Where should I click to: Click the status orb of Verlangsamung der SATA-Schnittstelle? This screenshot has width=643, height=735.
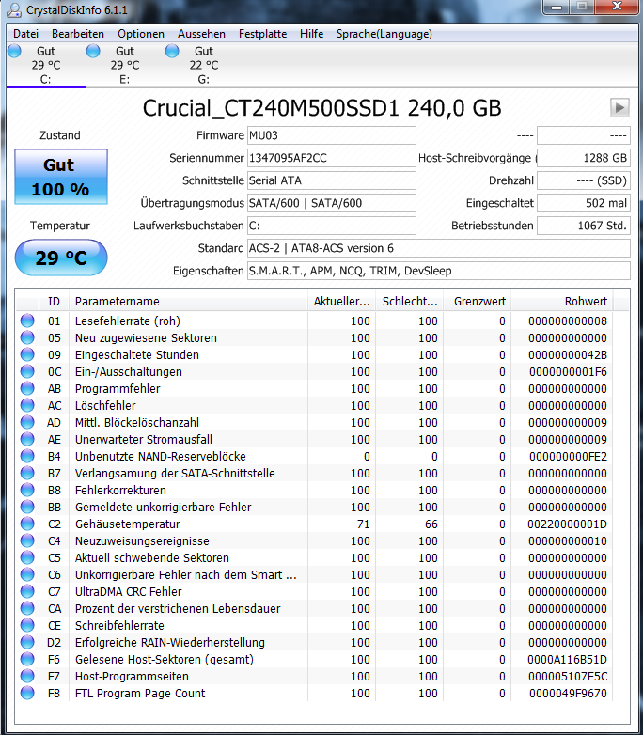[27, 473]
